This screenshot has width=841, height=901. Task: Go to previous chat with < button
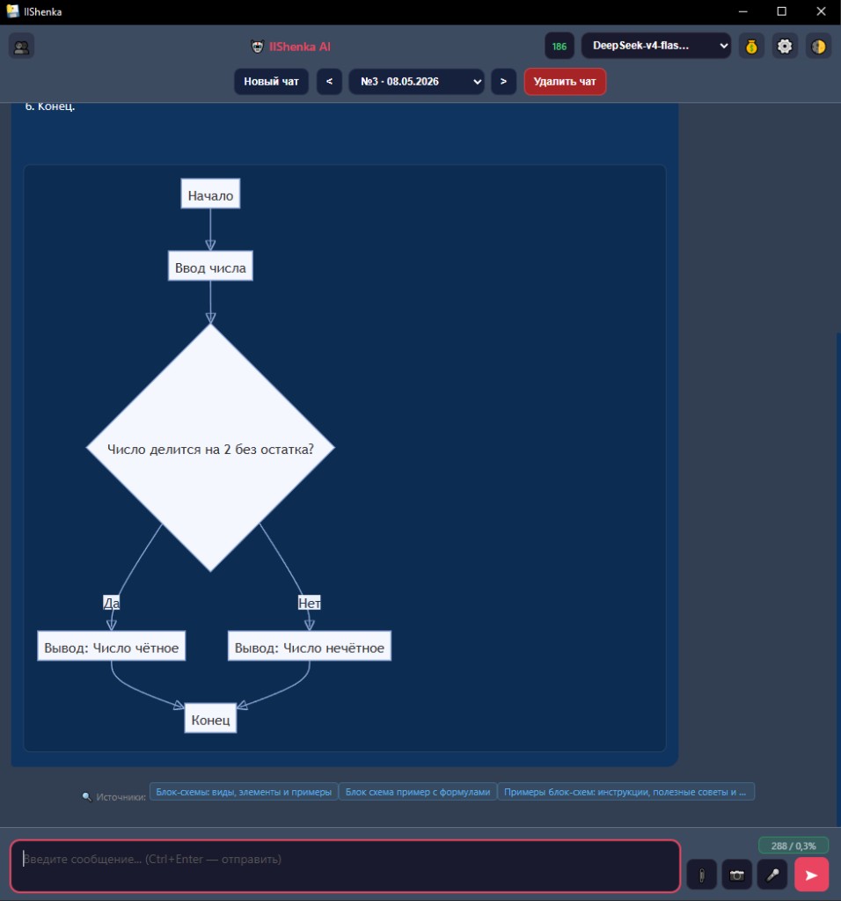click(329, 82)
